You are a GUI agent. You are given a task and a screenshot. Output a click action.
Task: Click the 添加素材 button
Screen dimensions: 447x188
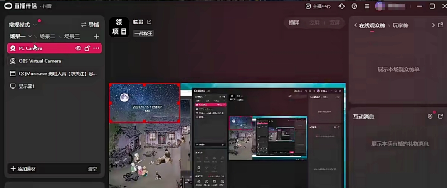click(x=24, y=169)
